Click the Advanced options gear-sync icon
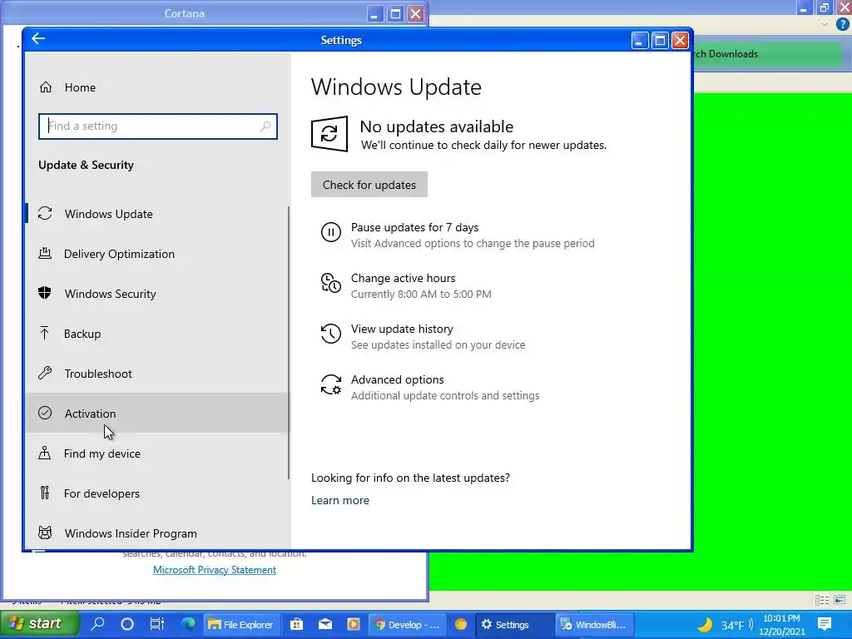Screen dimensions: 852x639 331,384
